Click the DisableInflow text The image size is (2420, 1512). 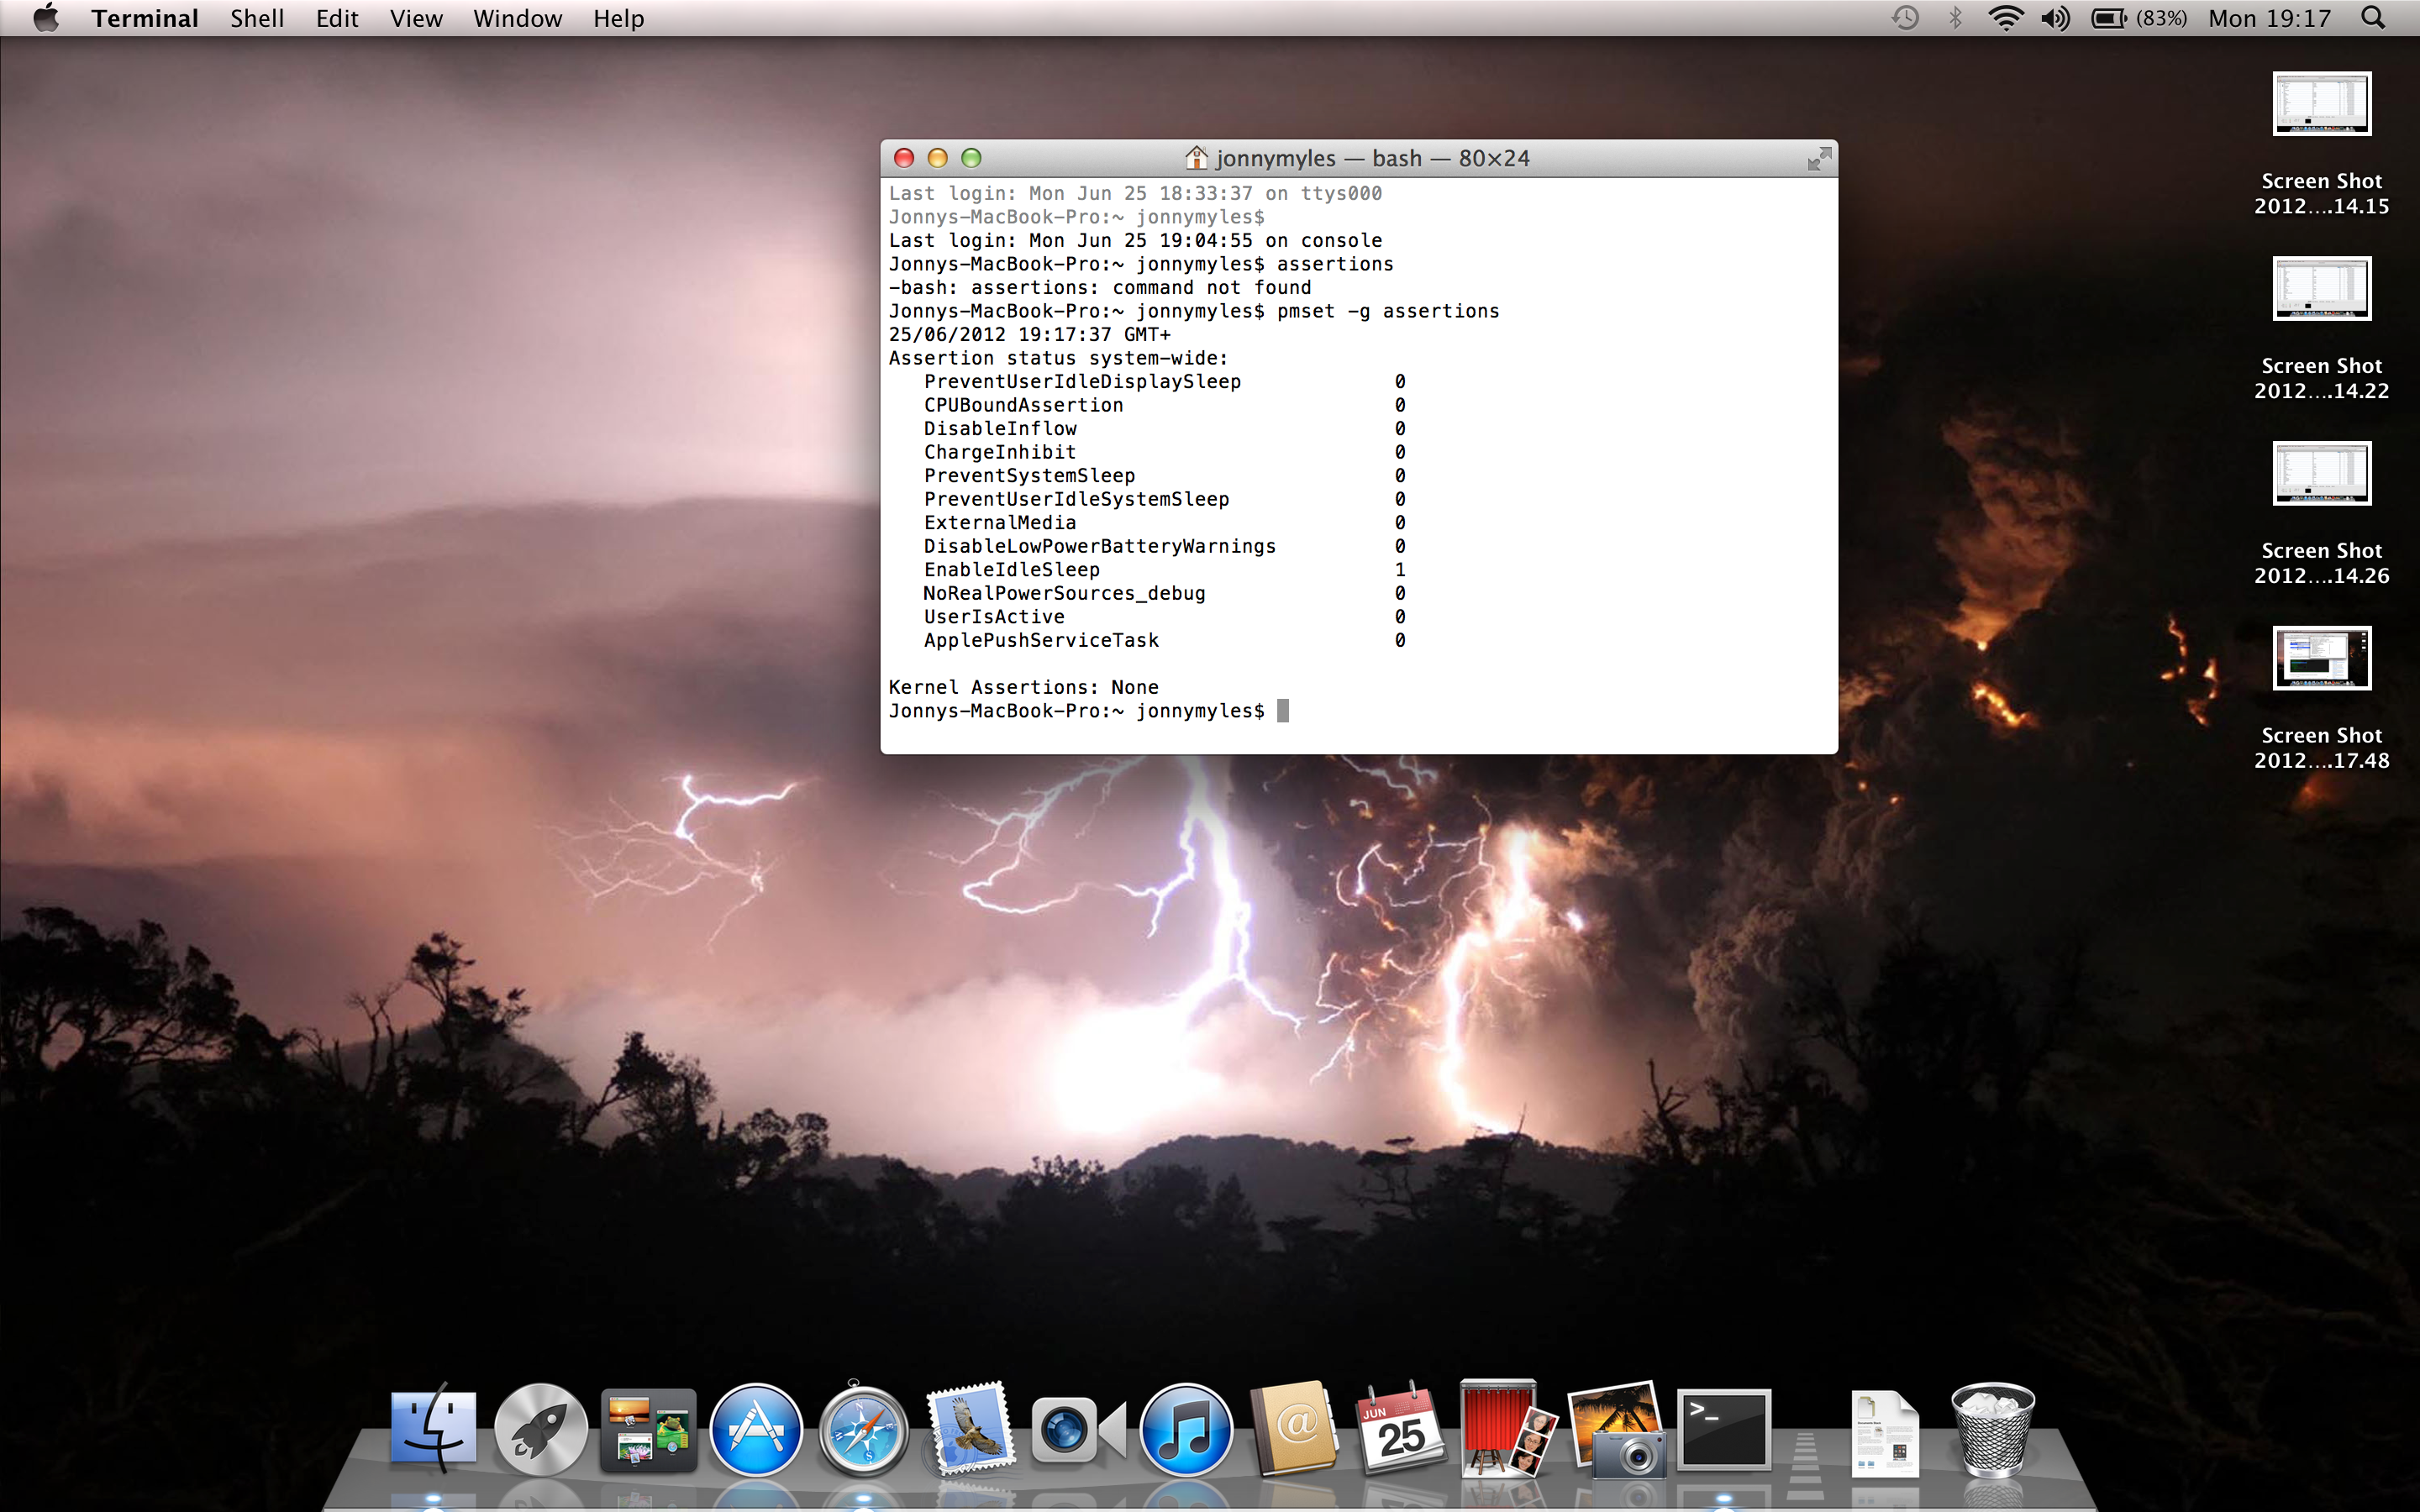coord(1000,429)
